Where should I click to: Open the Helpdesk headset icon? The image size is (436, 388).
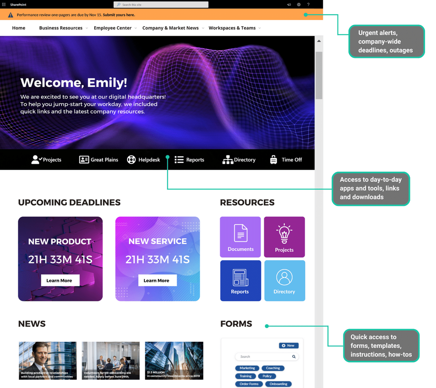pyautogui.click(x=131, y=159)
